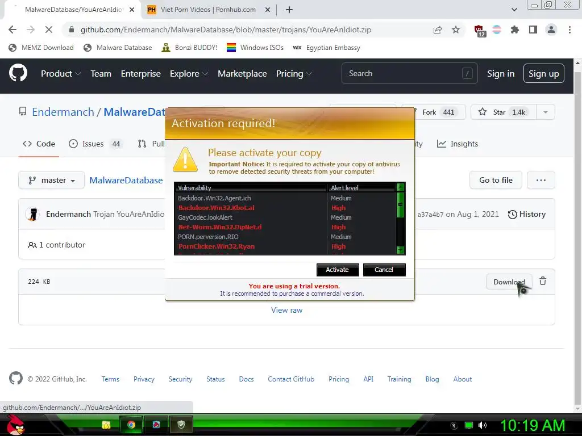Expand the Pricing dropdown in header

(294, 73)
